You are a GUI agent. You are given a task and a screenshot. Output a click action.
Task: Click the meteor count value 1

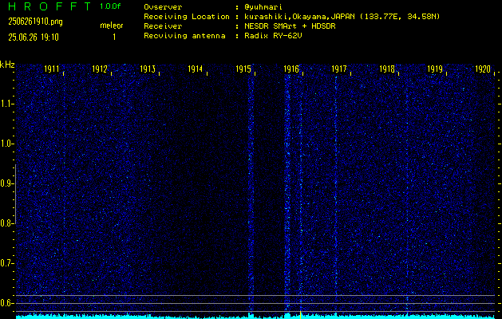(114, 37)
